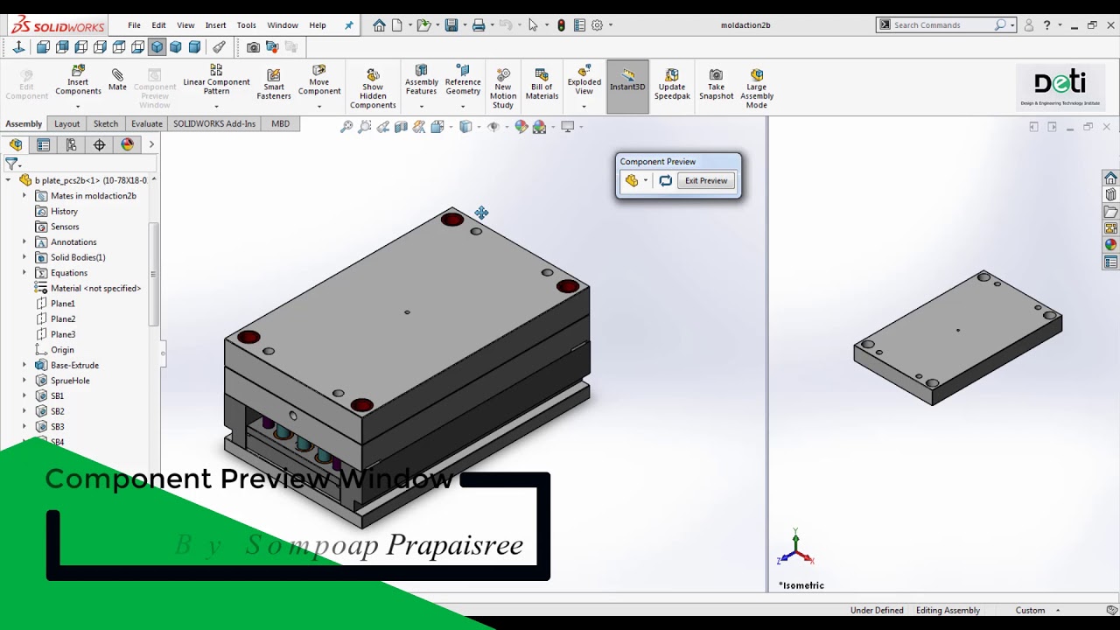Click the Exploded View tool

click(x=584, y=80)
